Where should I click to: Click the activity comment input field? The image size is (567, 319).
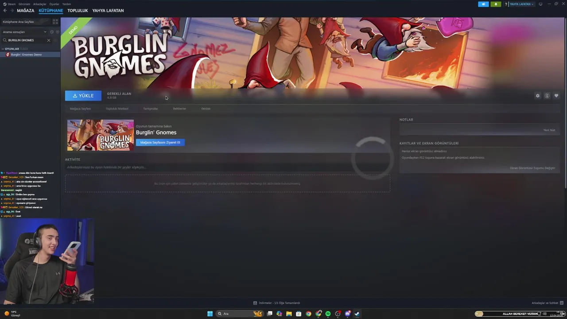point(227,167)
